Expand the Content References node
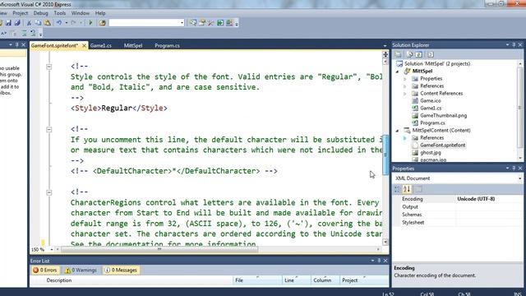The height and width of the screenshot is (296, 526). pos(405,93)
